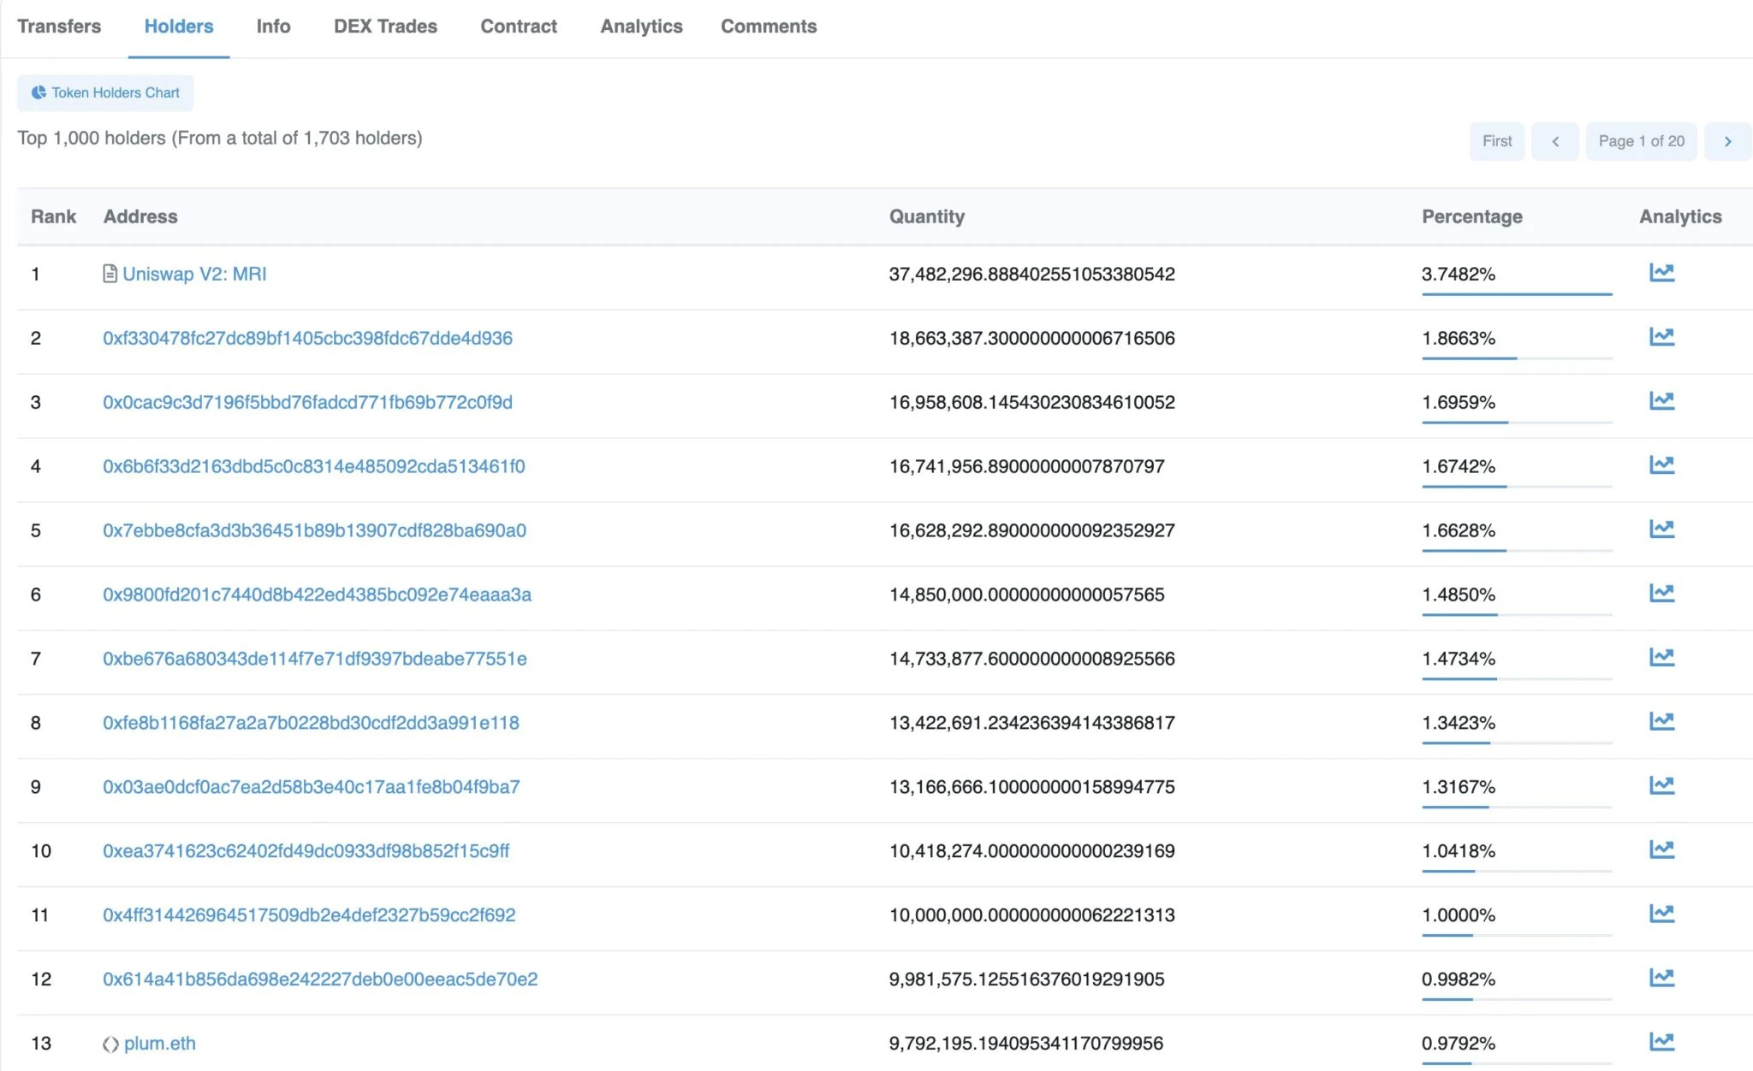The height and width of the screenshot is (1071, 1753).
Task: Open analytics chart icon for rank 4 holder
Action: (1661, 465)
